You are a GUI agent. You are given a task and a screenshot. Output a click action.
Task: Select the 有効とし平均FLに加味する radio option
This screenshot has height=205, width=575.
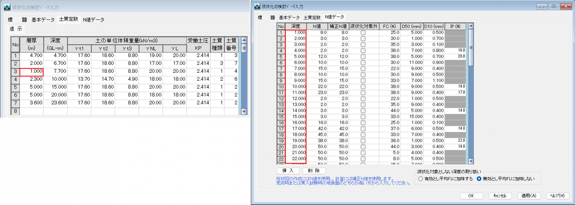pos(421,179)
